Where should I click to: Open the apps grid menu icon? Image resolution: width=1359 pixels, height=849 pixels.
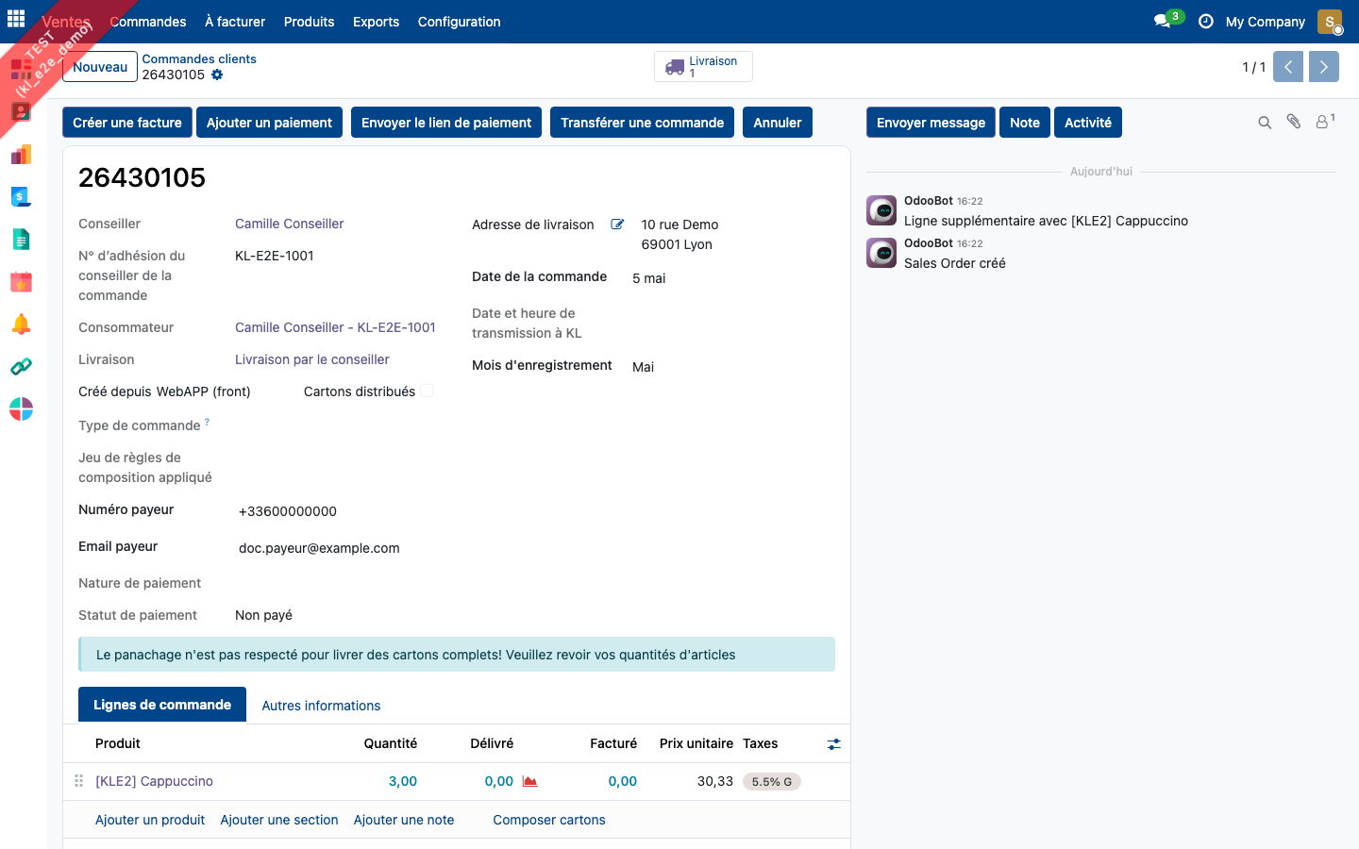[x=16, y=19]
